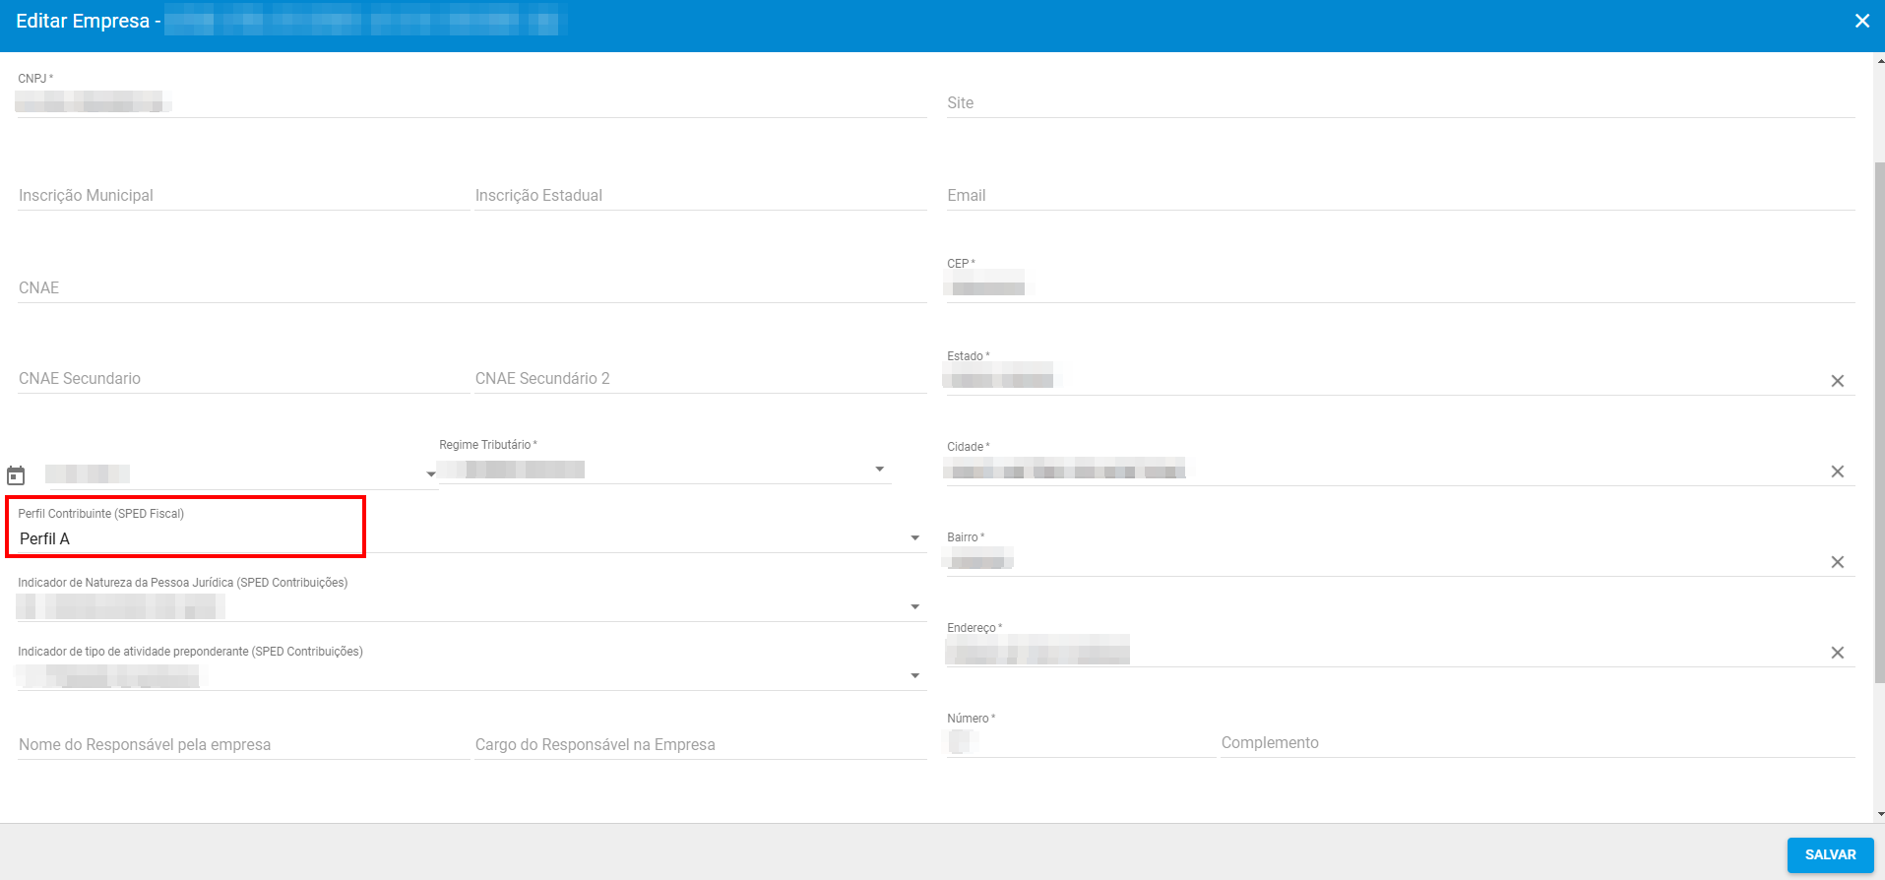Image resolution: width=1885 pixels, height=880 pixels.
Task: Open the calendar date picker icon
Action: (16, 475)
